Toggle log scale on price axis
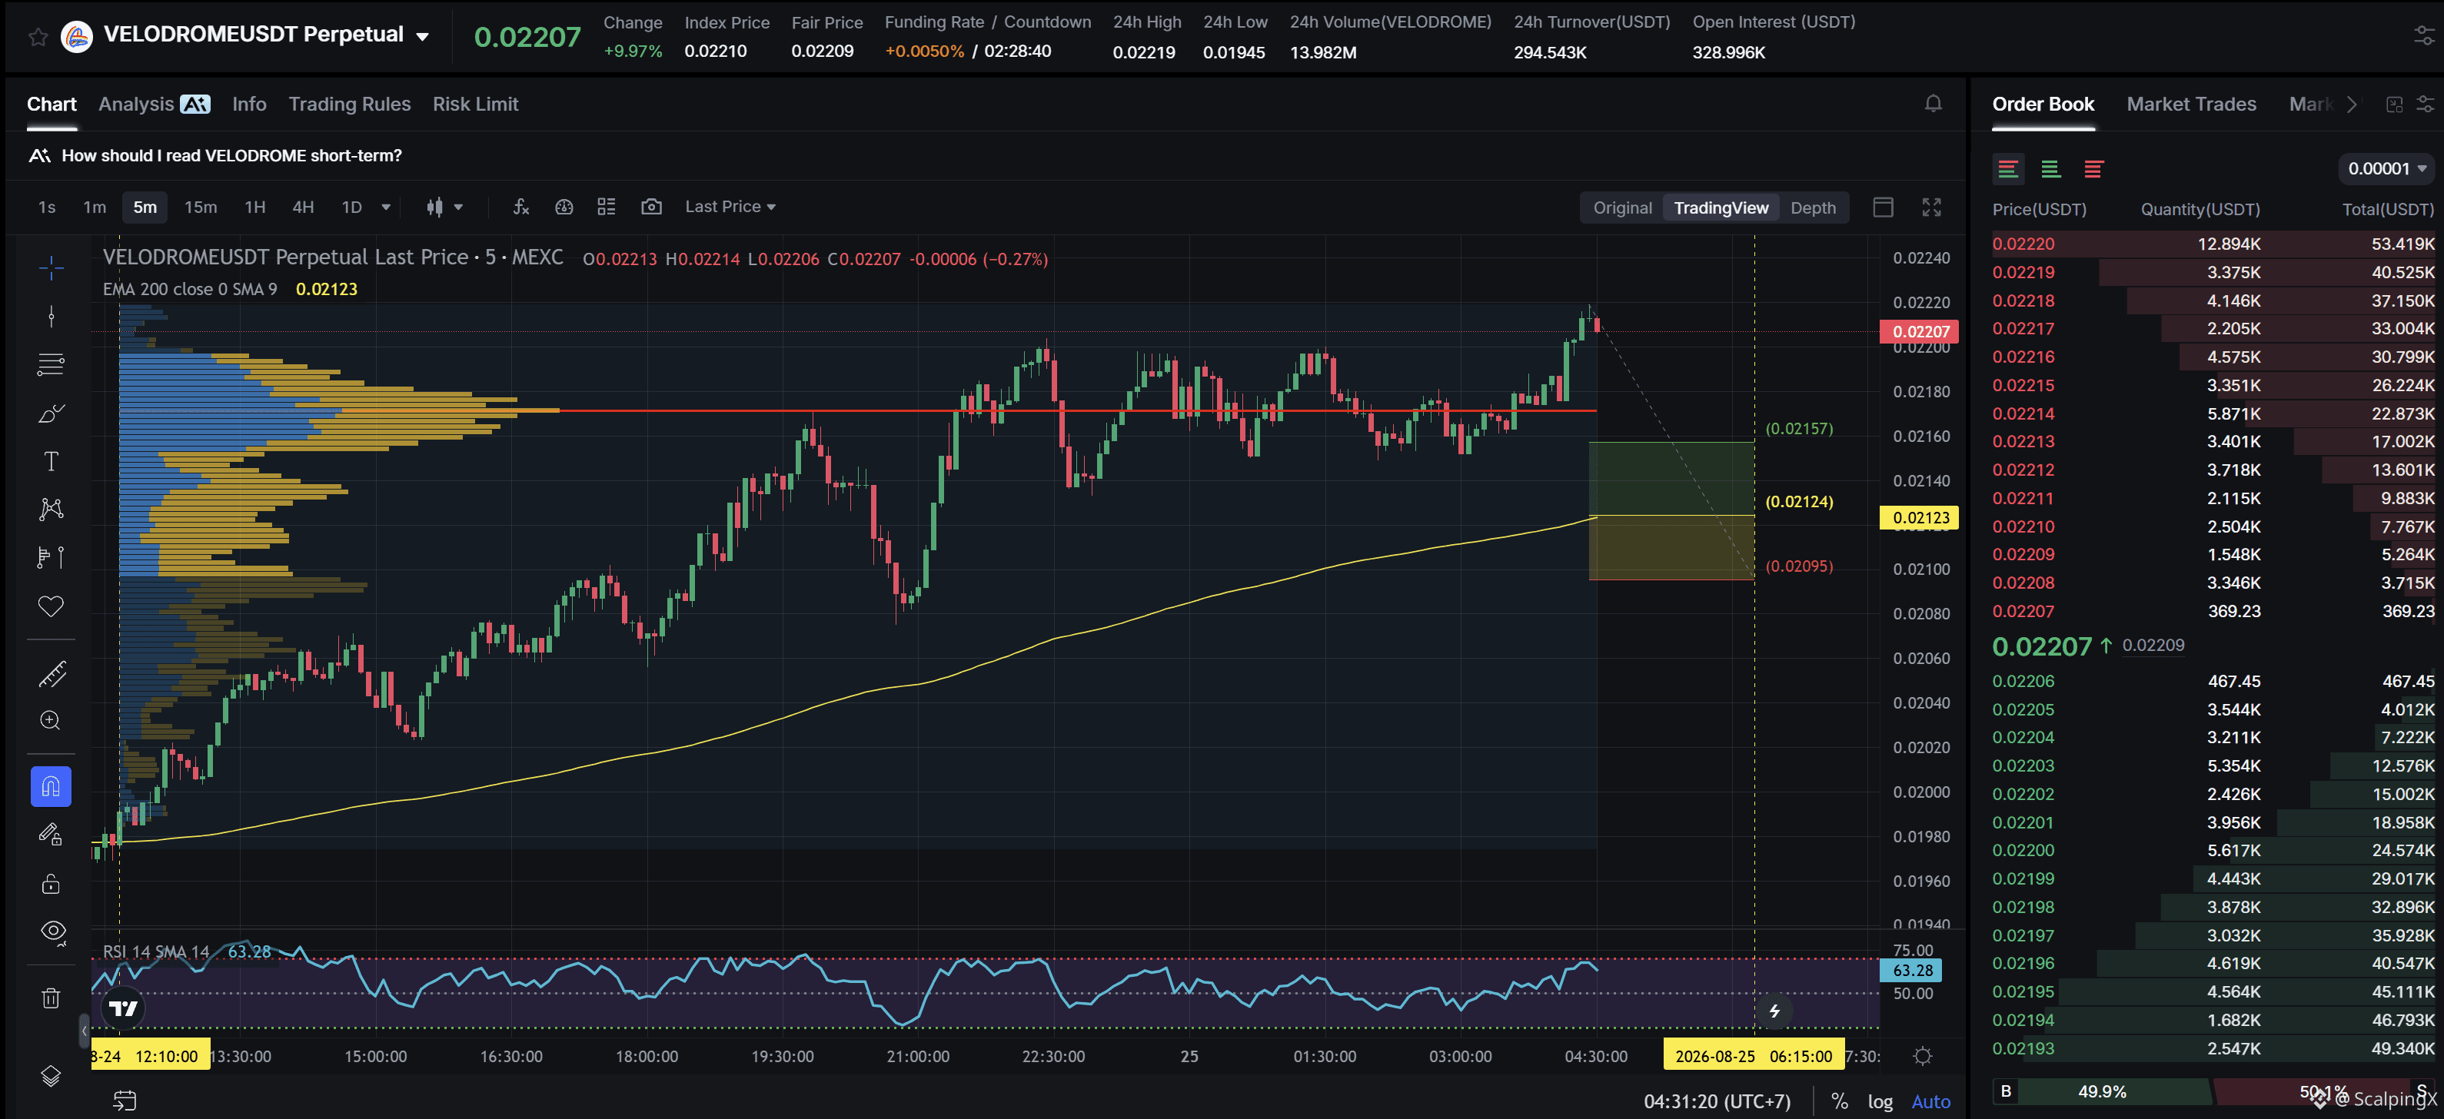 1880,1101
